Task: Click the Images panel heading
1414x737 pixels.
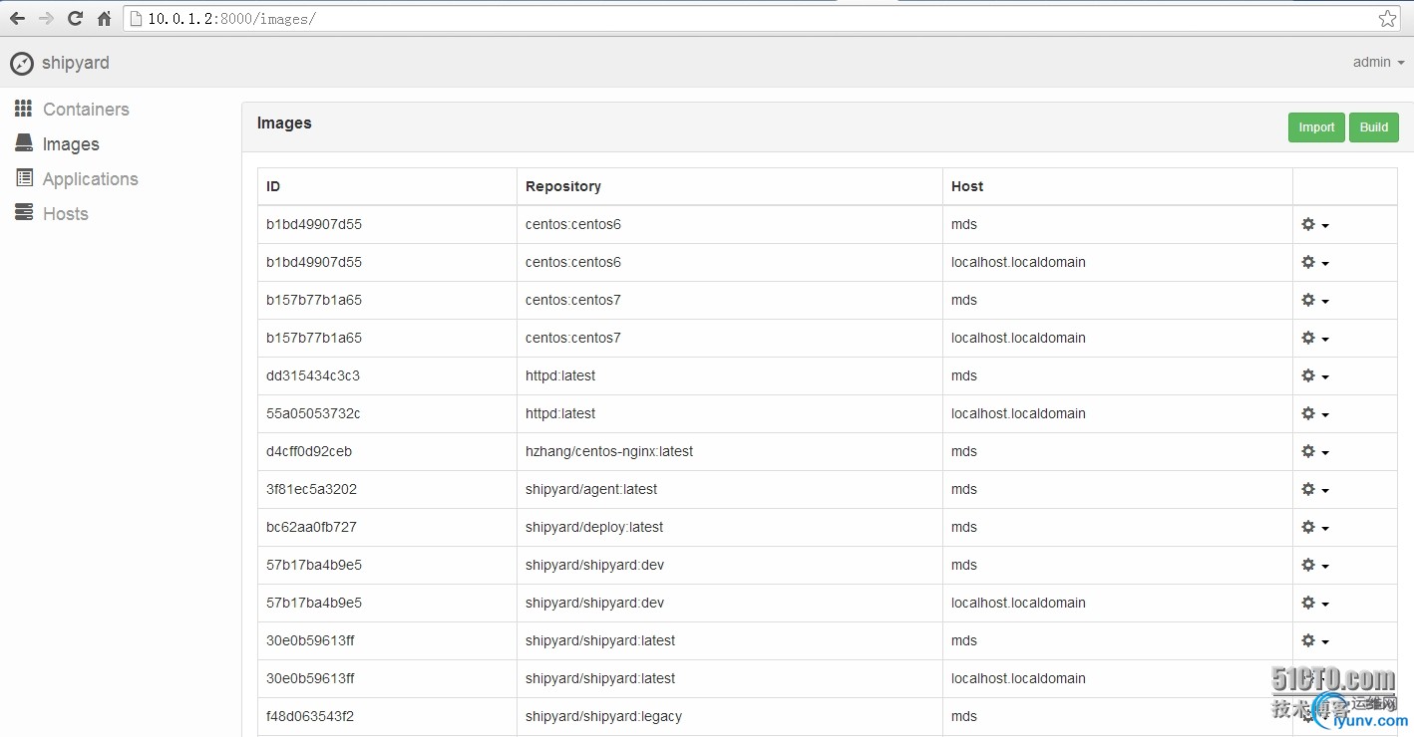Action: point(284,123)
